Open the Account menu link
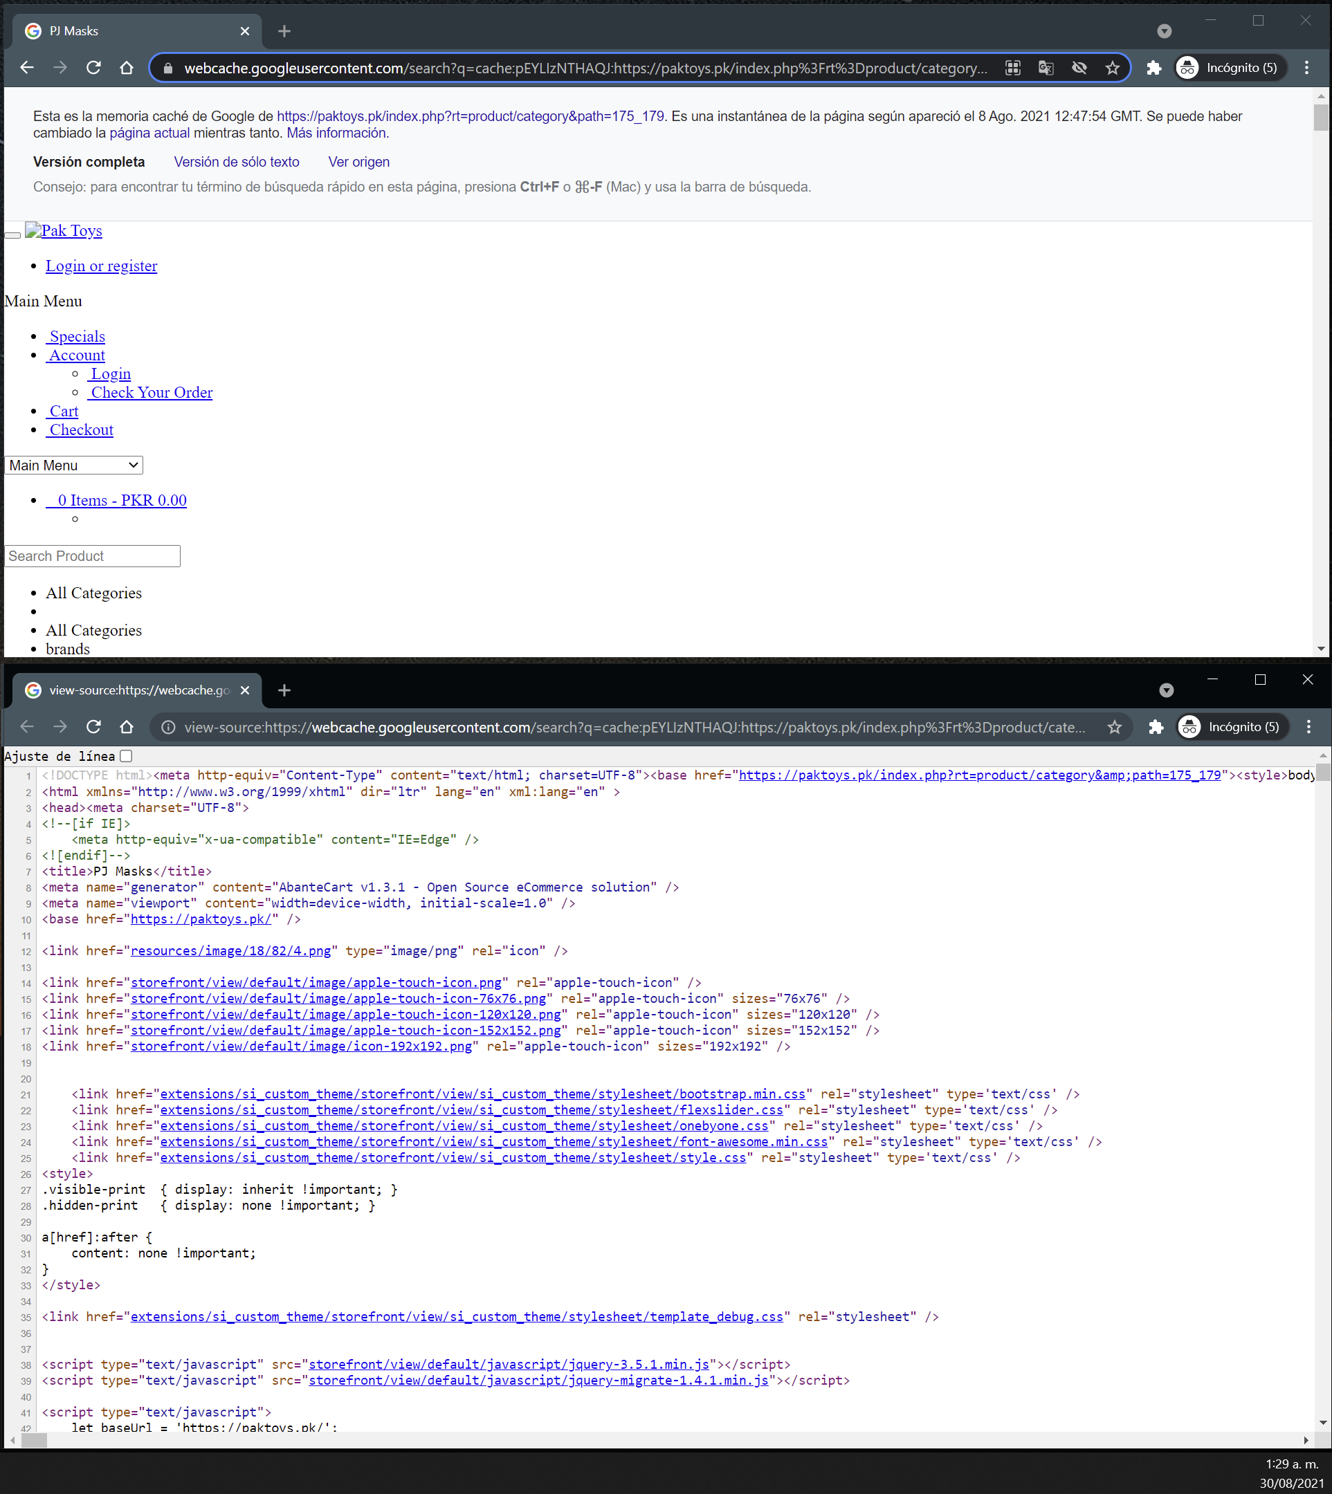Image resolution: width=1332 pixels, height=1494 pixels. click(x=75, y=355)
